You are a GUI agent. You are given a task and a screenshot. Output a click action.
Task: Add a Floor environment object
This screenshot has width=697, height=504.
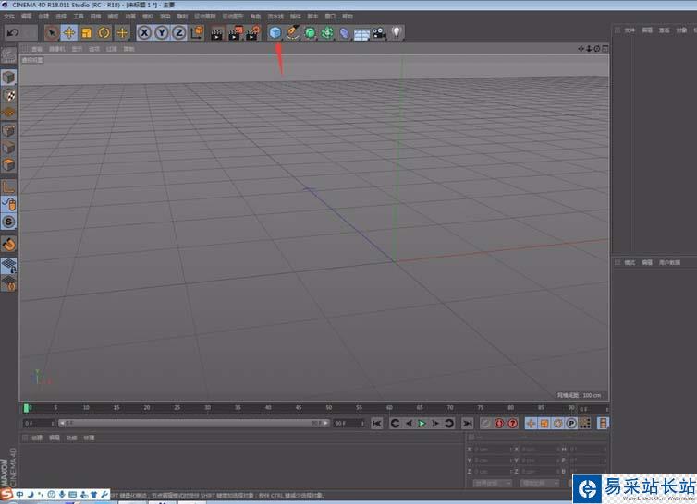(361, 34)
